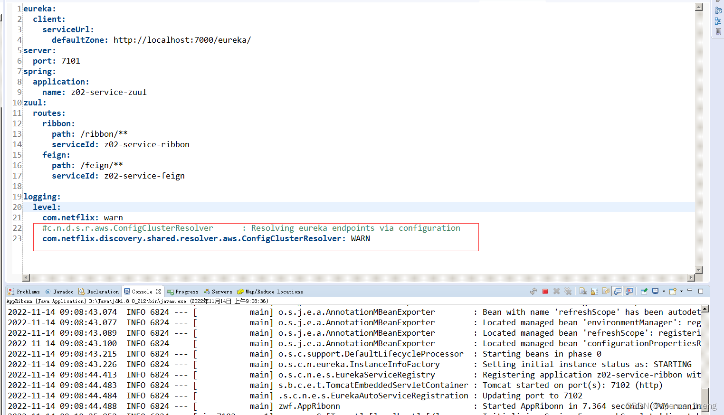Disable Show Console When Standard Out Changes

(617, 291)
